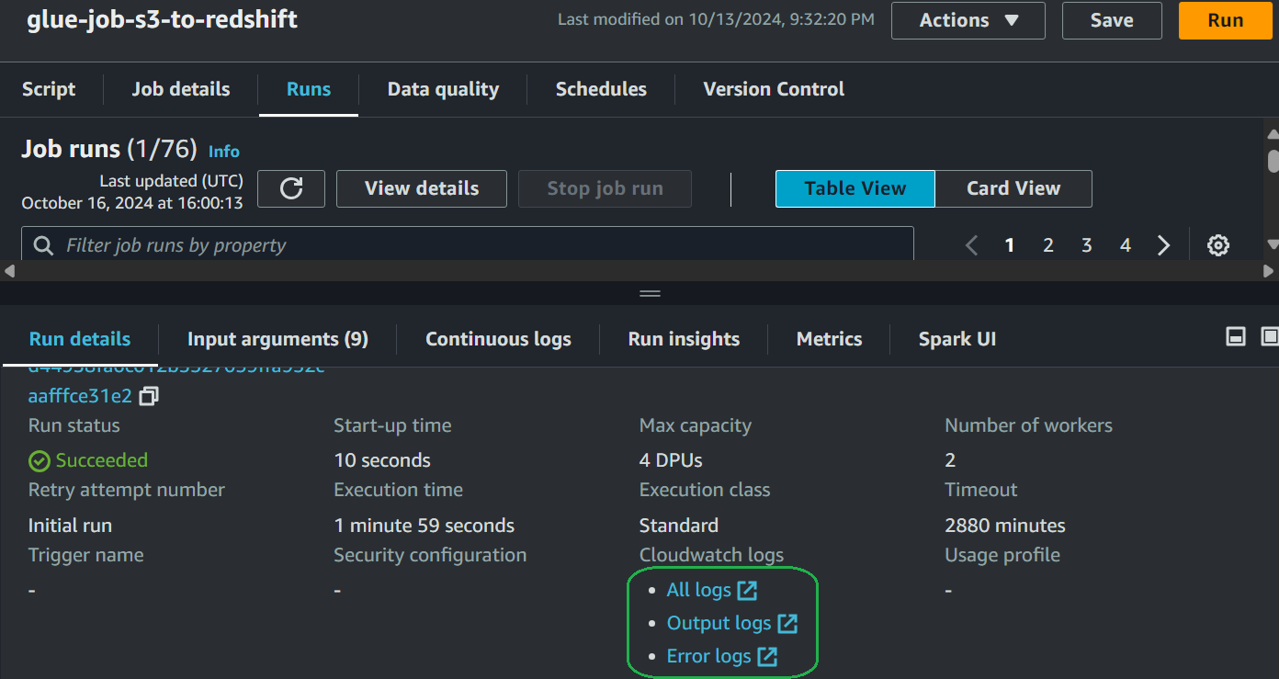Viewport: 1279px width, 679px height.
Task: Click the green Succeeded checkmark icon
Action: [40, 460]
